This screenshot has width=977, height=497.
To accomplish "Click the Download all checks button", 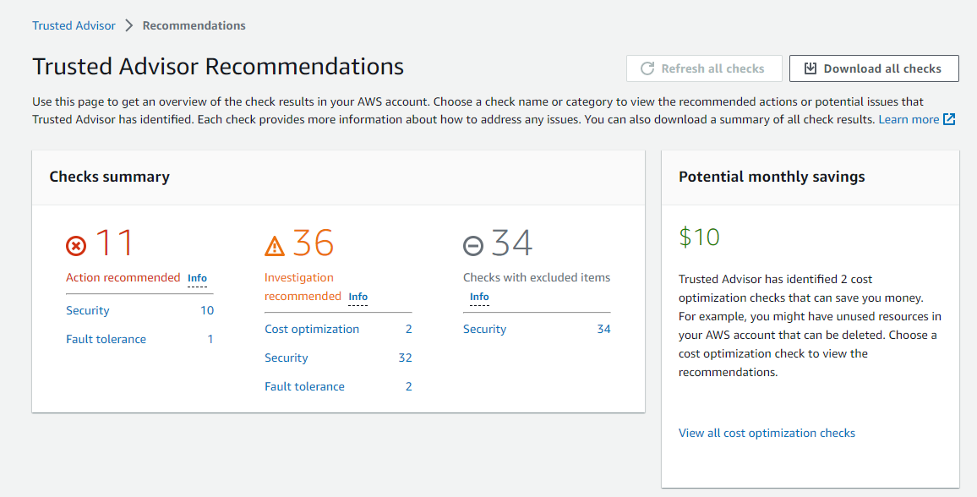I will tap(873, 68).
